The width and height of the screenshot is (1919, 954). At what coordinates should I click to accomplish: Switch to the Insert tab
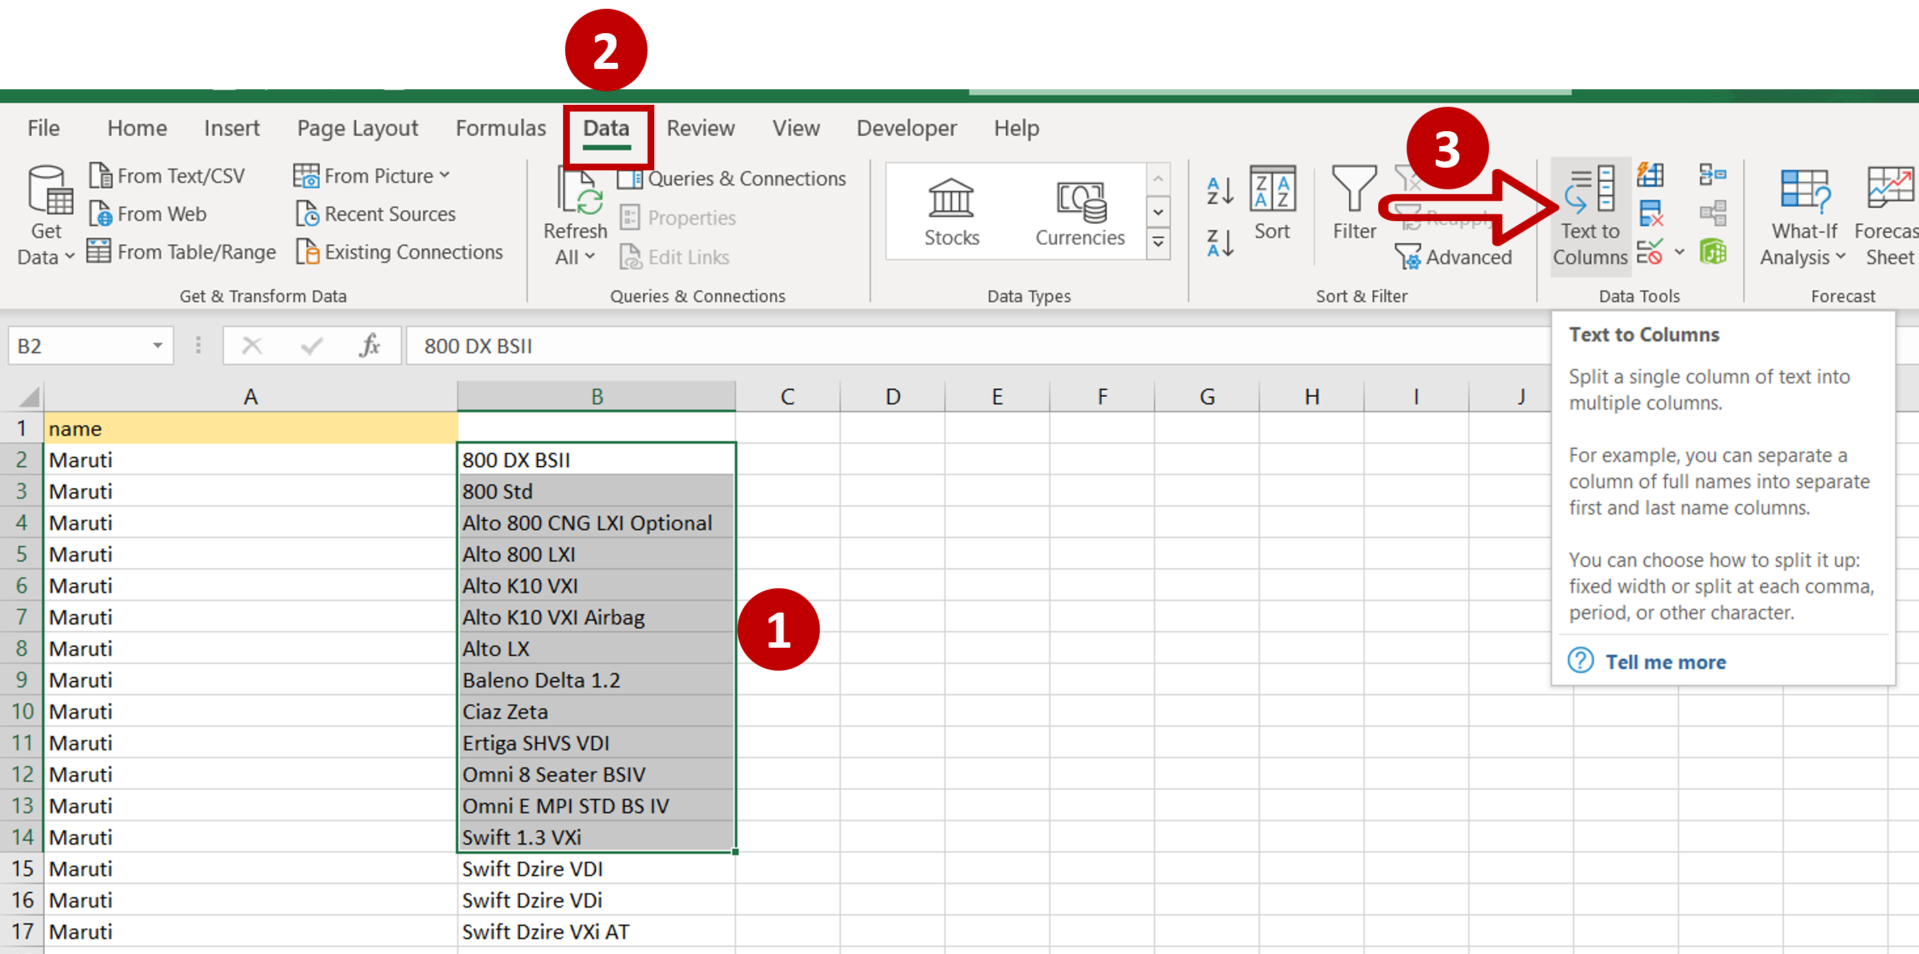(x=232, y=128)
